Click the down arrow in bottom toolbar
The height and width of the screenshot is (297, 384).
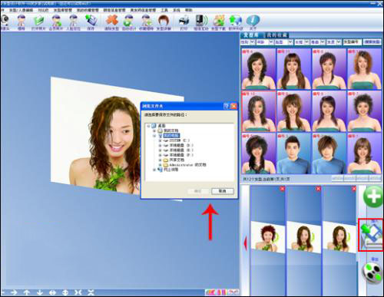point(40,292)
